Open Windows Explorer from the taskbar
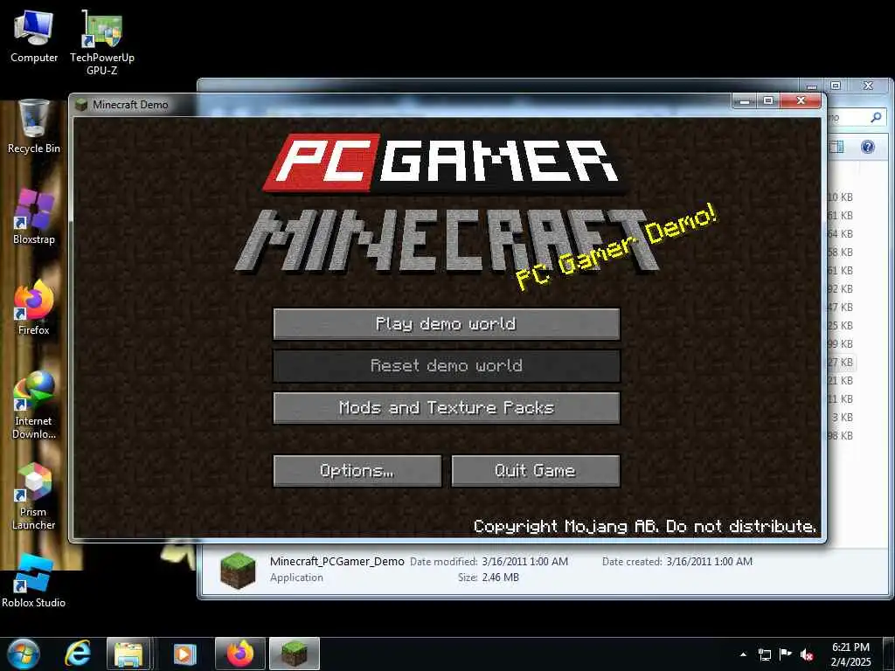This screenshot has width=895, height=671. tap(128, 654)
